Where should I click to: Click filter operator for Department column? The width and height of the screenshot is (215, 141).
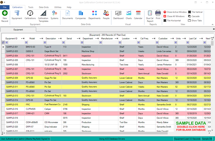coord(82,42)
